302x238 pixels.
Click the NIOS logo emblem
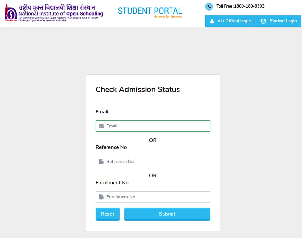click(x=11, y=13)
